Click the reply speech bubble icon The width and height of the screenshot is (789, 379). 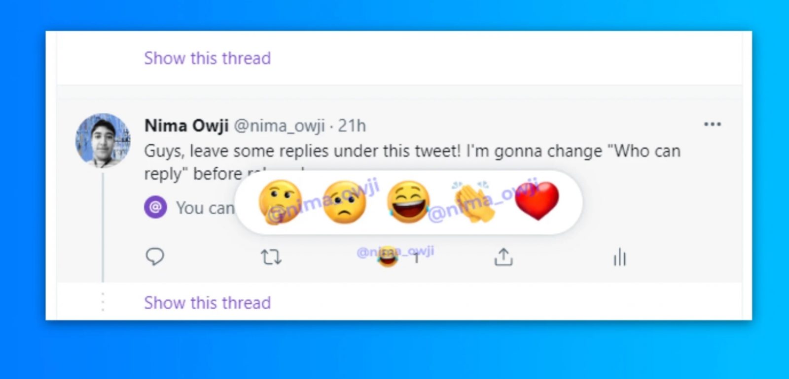[x=155, y=256]
